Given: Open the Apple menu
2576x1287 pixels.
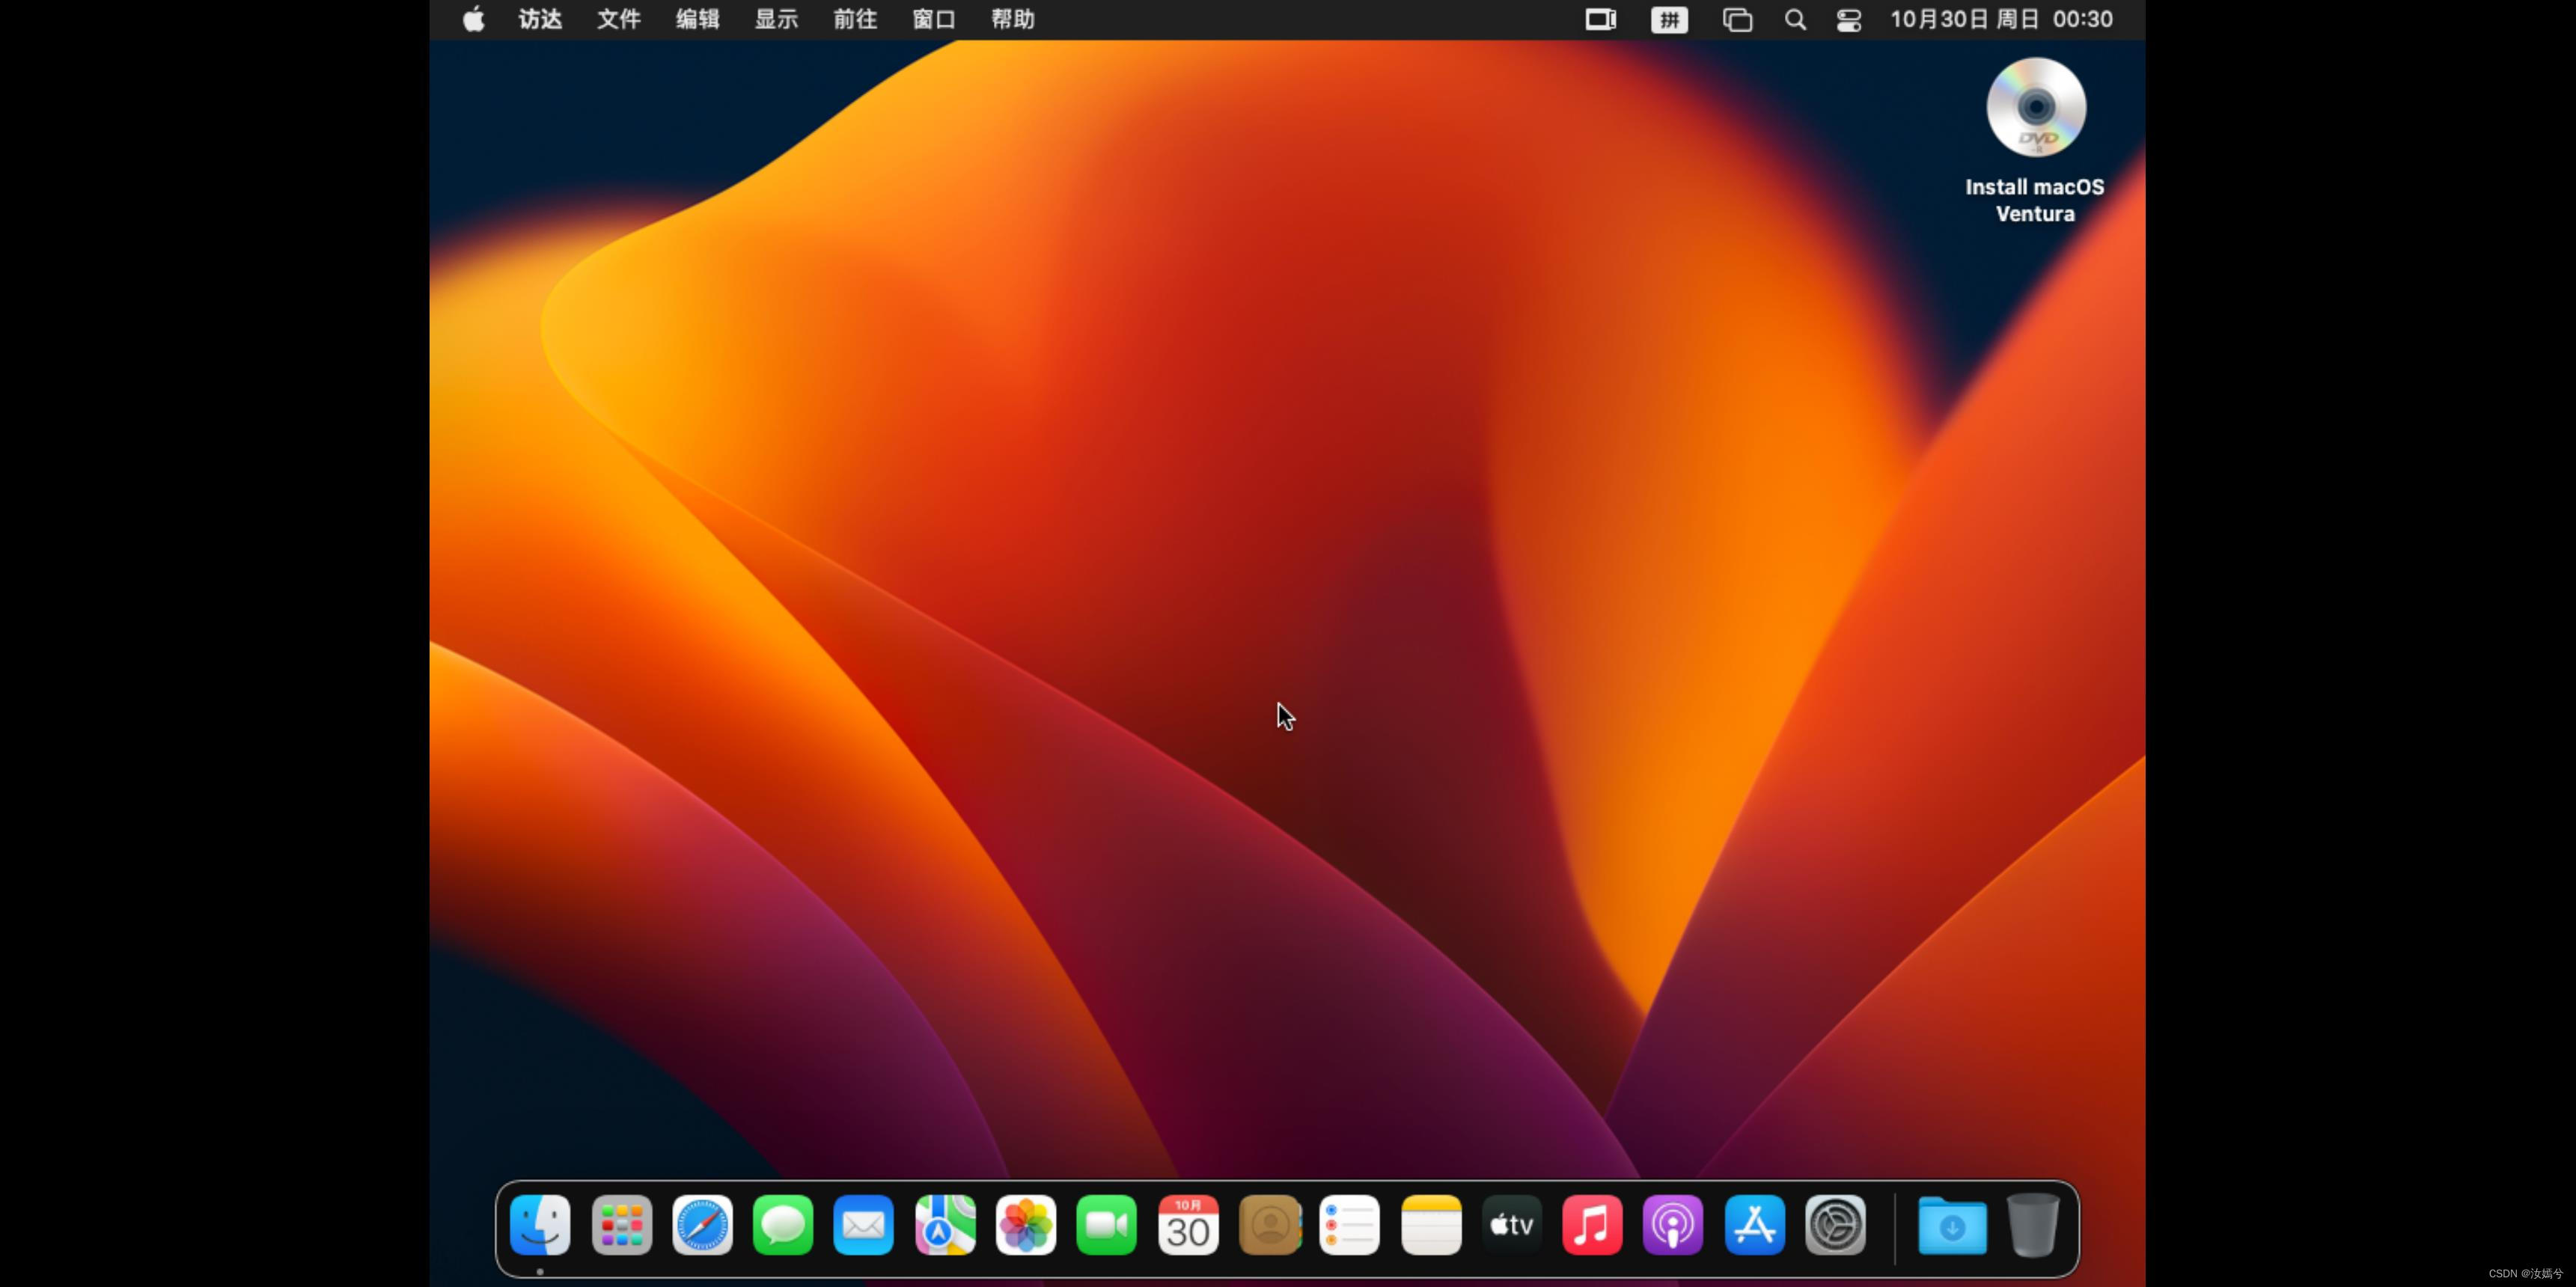Looking at the screenshot, I should coord(474,19).
